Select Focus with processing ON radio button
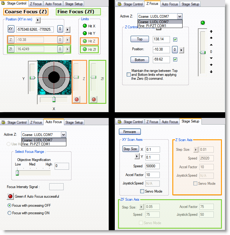This screenshot has height=235, width=230. pos(9,213)
